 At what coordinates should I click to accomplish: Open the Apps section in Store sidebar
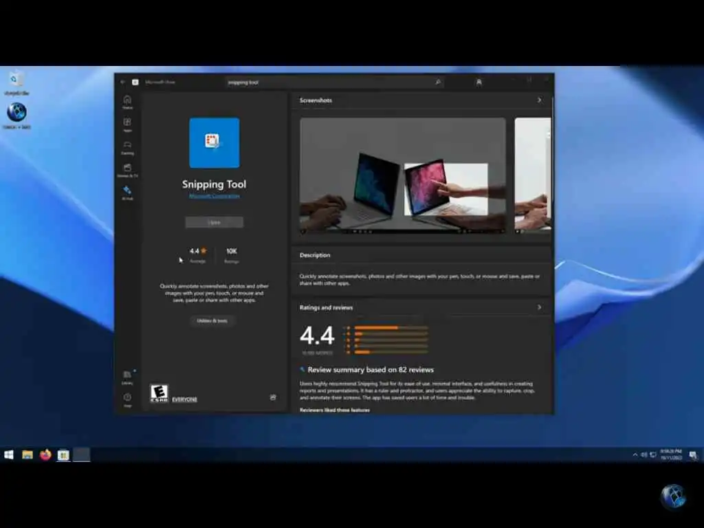pyautogui.click(x=127, y=125)
